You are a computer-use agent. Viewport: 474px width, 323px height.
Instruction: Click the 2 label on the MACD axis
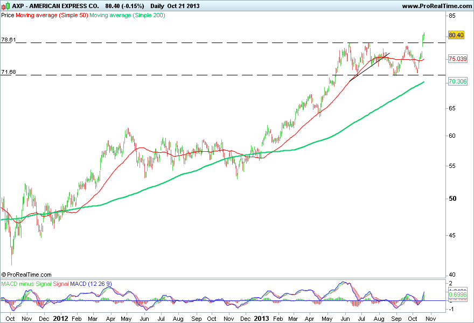pyautogui.click(x=451, y=283)
